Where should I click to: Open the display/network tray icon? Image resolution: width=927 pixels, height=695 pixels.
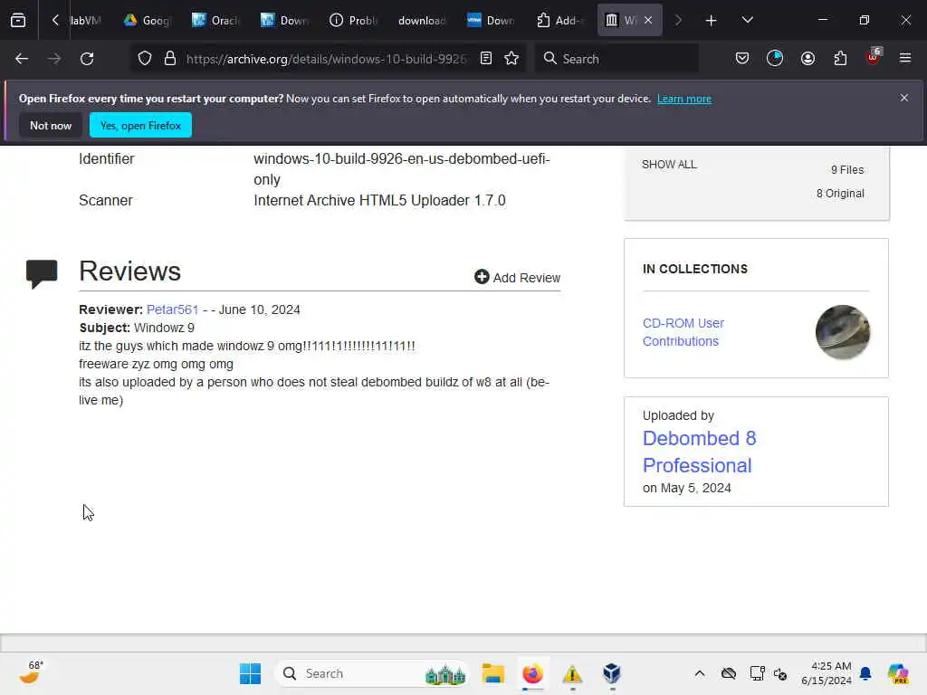[757, 673]
